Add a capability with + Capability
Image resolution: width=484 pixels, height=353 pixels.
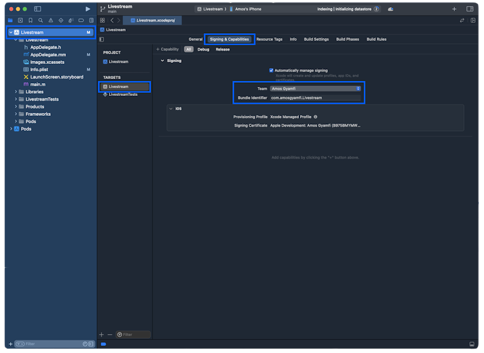click(x=168, y=49)
